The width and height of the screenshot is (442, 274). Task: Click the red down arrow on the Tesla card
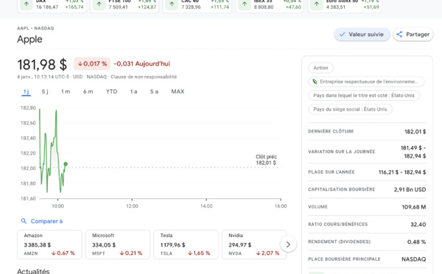(x=190, y=253)
